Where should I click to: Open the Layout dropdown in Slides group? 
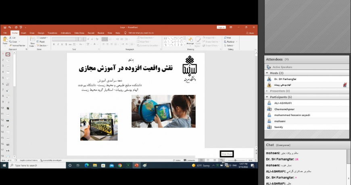tap(42, 38)
